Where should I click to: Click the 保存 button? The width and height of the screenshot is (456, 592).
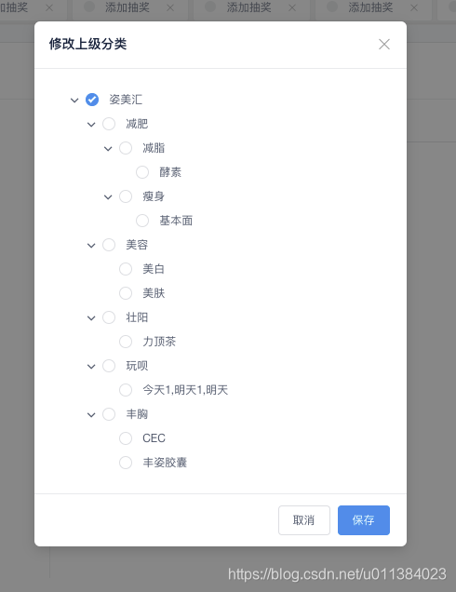click(x=364, y=520)
